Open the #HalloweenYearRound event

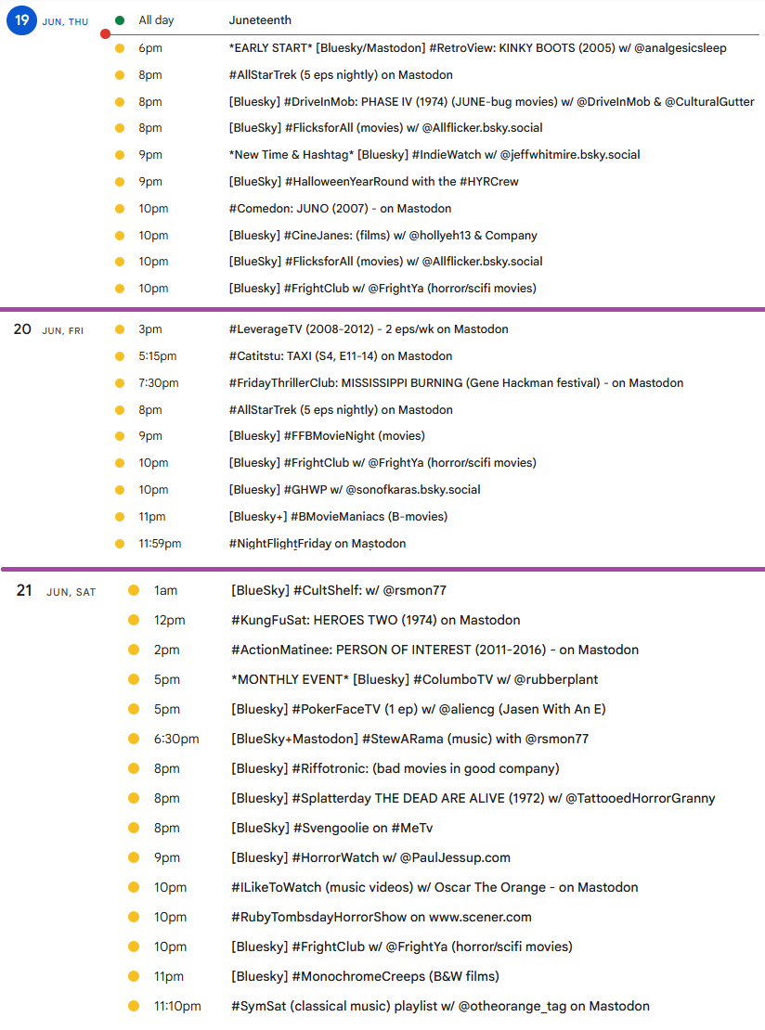tap(373, 182)
